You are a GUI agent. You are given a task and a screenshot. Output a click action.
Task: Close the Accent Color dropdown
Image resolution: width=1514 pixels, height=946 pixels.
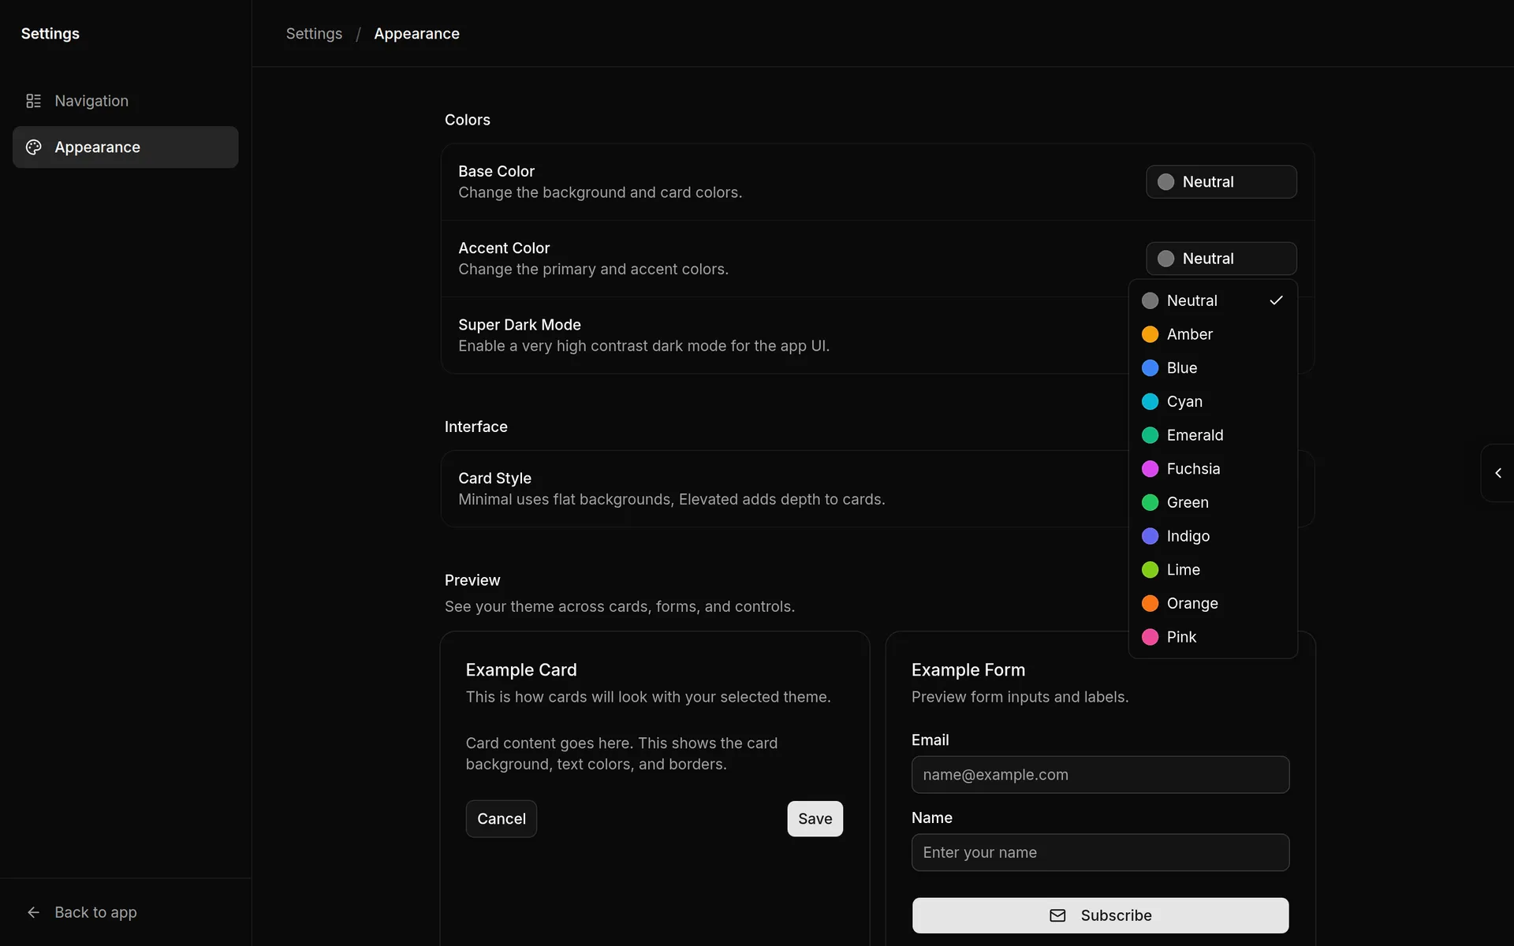tap(1221, 259)
